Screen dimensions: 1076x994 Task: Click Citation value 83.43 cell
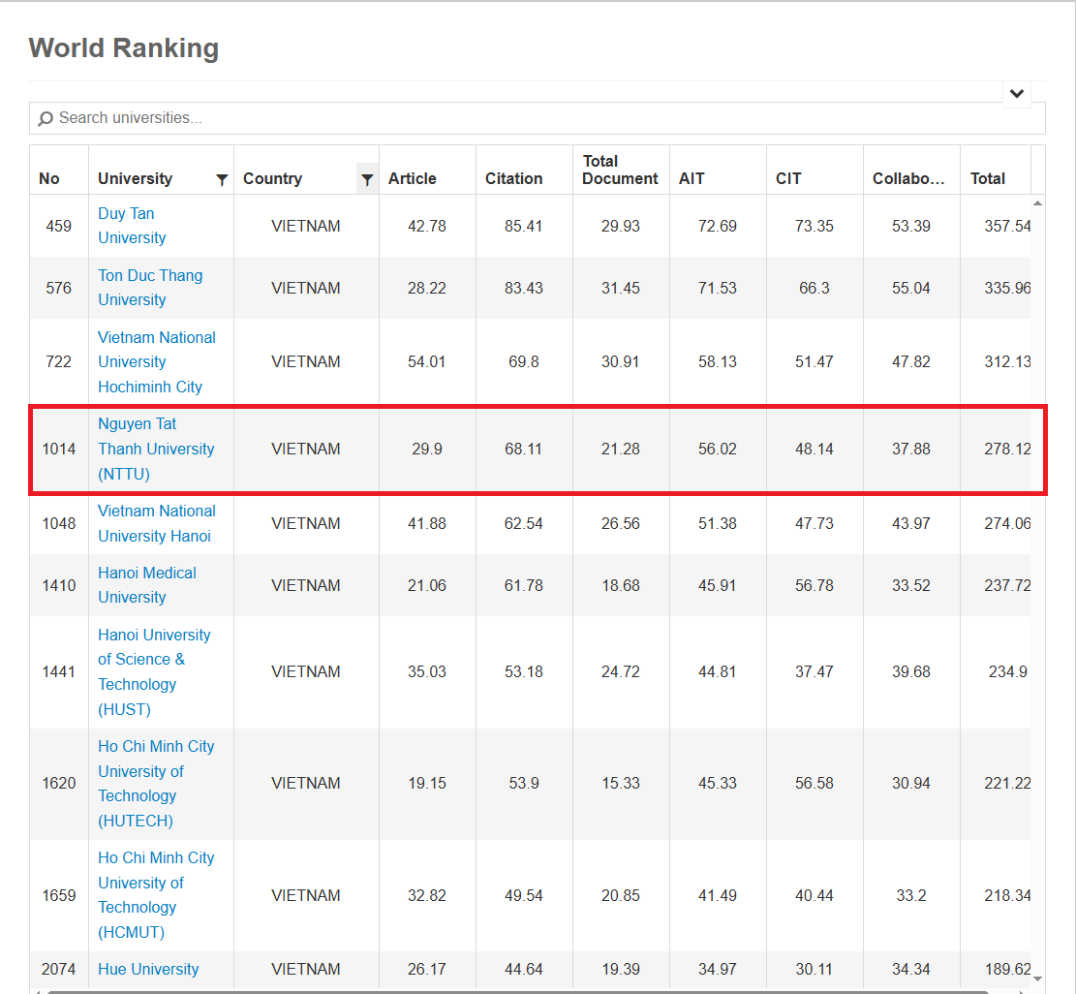(x=524, y=288)
